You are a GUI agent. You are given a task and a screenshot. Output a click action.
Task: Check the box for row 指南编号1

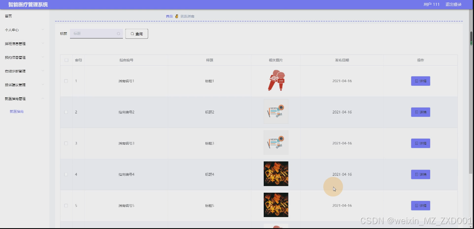click(x=66, y=81)
